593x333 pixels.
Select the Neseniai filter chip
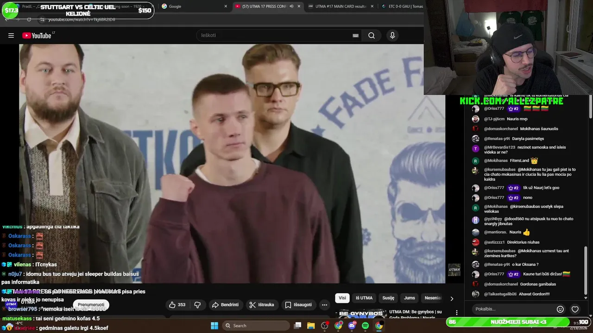click(x=433, y=298)
